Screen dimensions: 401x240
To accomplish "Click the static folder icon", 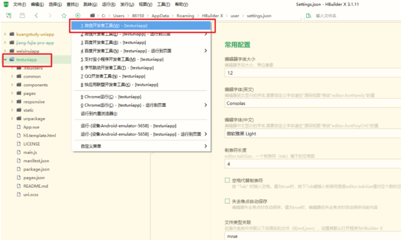I will (19, 110).
